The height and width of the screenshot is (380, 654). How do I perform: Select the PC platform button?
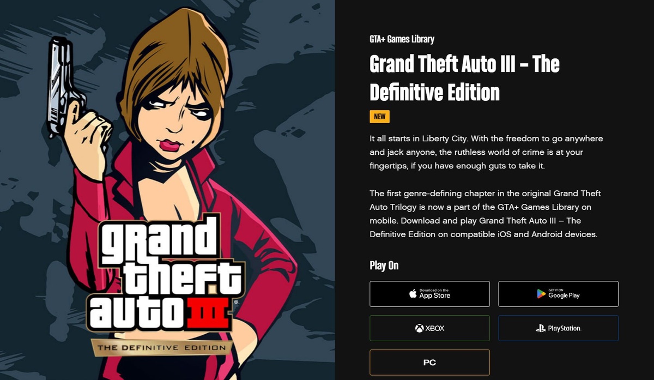click(429, 363)
